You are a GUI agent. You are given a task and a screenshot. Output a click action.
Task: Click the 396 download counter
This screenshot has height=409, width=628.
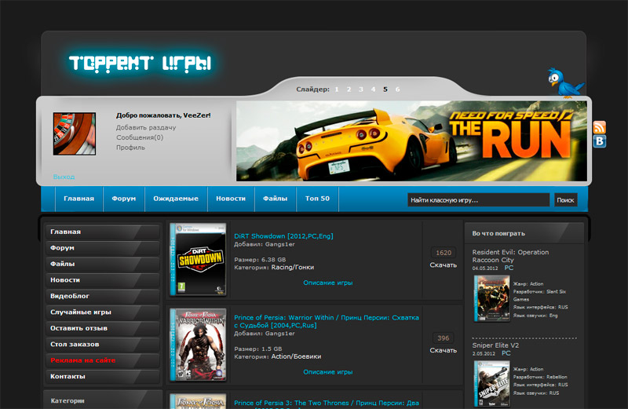tap(444, 338)
